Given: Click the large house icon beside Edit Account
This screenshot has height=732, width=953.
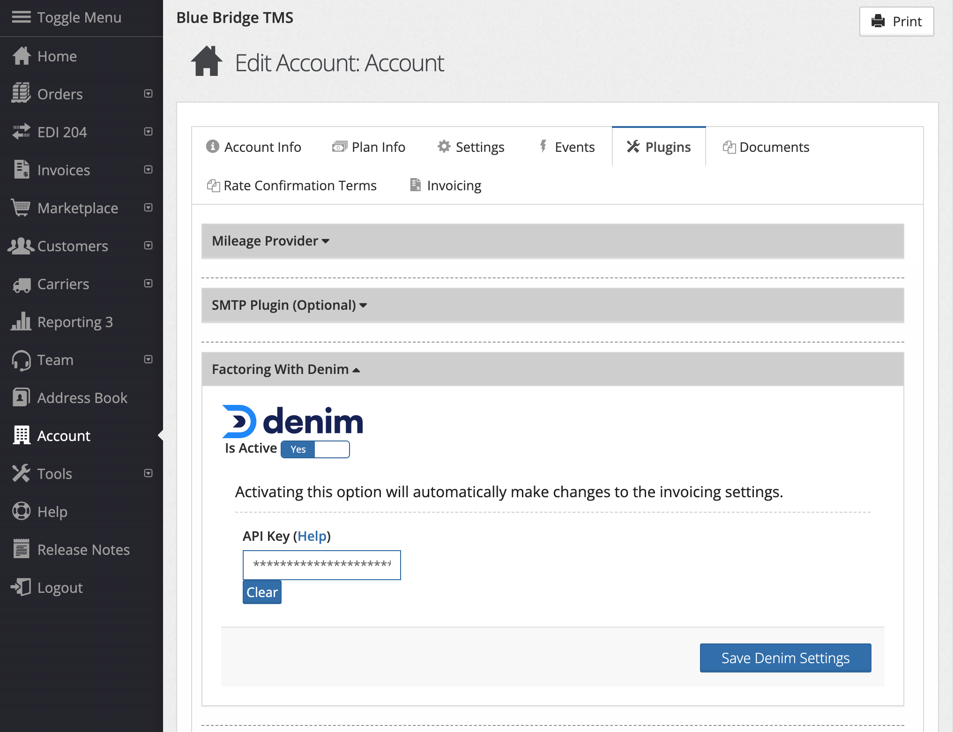Looking at the screenshot, I should click(207, 61).
